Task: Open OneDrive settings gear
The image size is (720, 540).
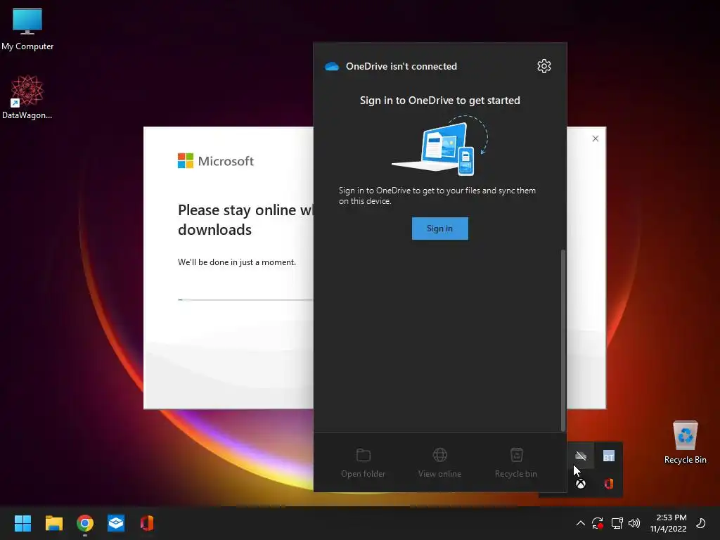Action: pos(544,66)
